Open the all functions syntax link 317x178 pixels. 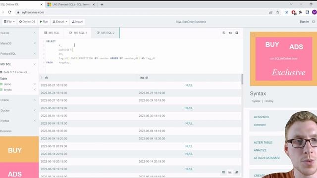point(262,117)
